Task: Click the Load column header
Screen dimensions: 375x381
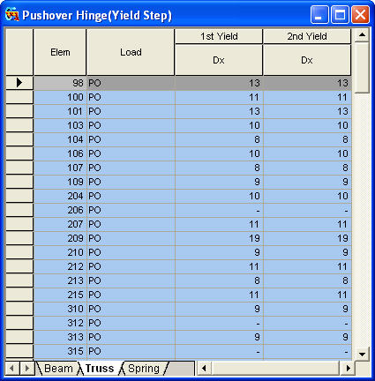Action: 131,52
